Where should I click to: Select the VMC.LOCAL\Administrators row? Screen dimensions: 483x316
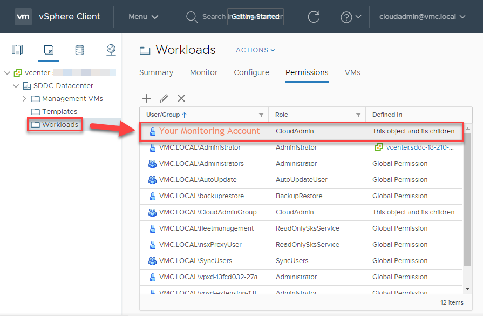tap(301, 164)
